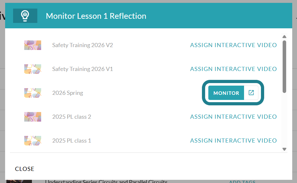Assign interactive video to Safety Training 2026 V2

coord(234,45)
